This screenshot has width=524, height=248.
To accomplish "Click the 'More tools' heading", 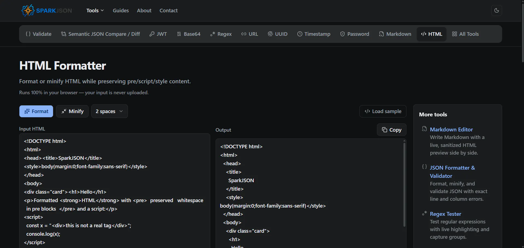I will coord(433,114).
